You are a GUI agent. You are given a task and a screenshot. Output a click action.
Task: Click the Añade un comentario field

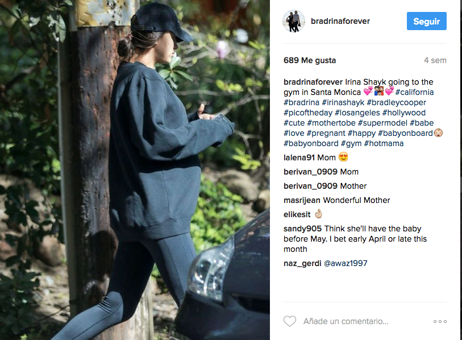click(x=346, y=321)
